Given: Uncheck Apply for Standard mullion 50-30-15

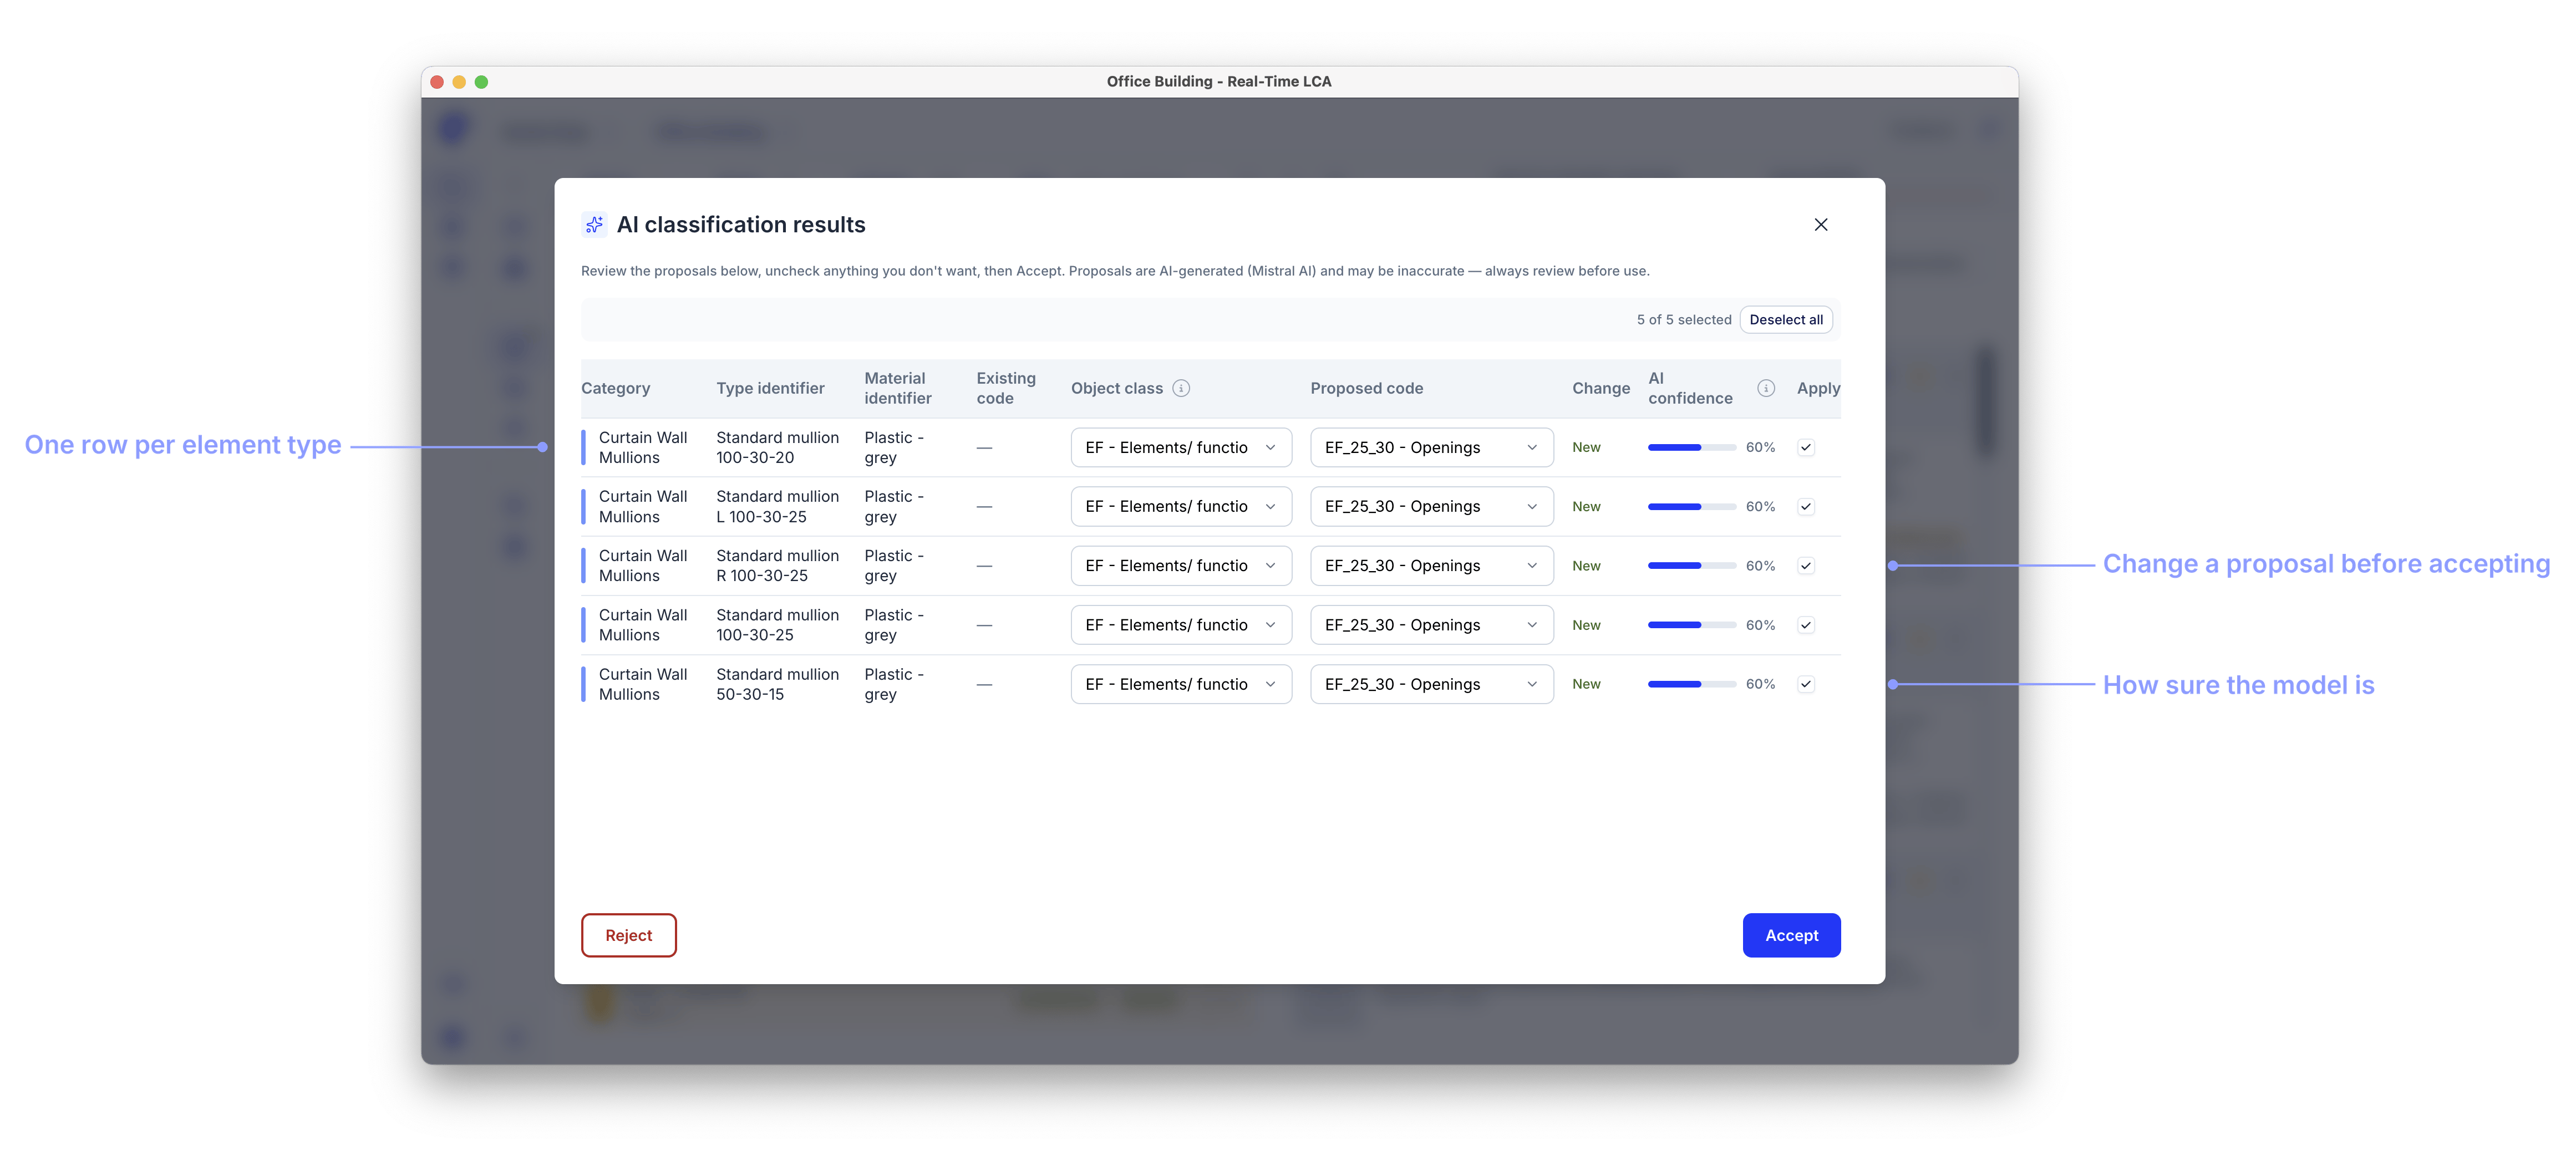Looking at the screenshot, I should (1806, 684).
